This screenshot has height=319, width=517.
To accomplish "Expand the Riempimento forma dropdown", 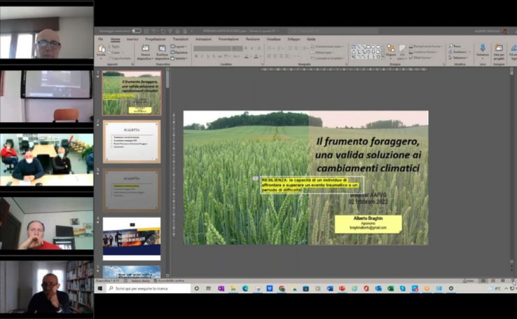I will click(426, 46).
